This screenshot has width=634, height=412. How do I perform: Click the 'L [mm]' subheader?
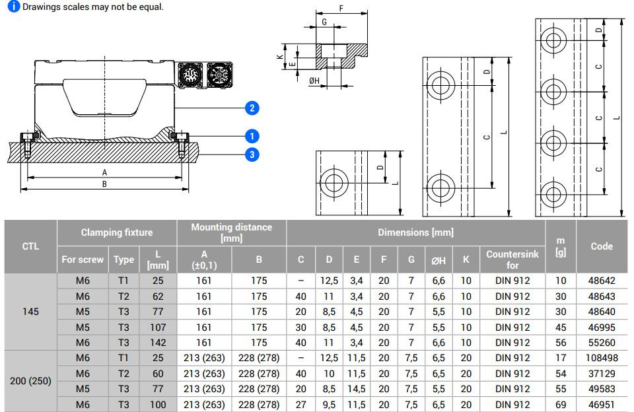coord(158,259)
